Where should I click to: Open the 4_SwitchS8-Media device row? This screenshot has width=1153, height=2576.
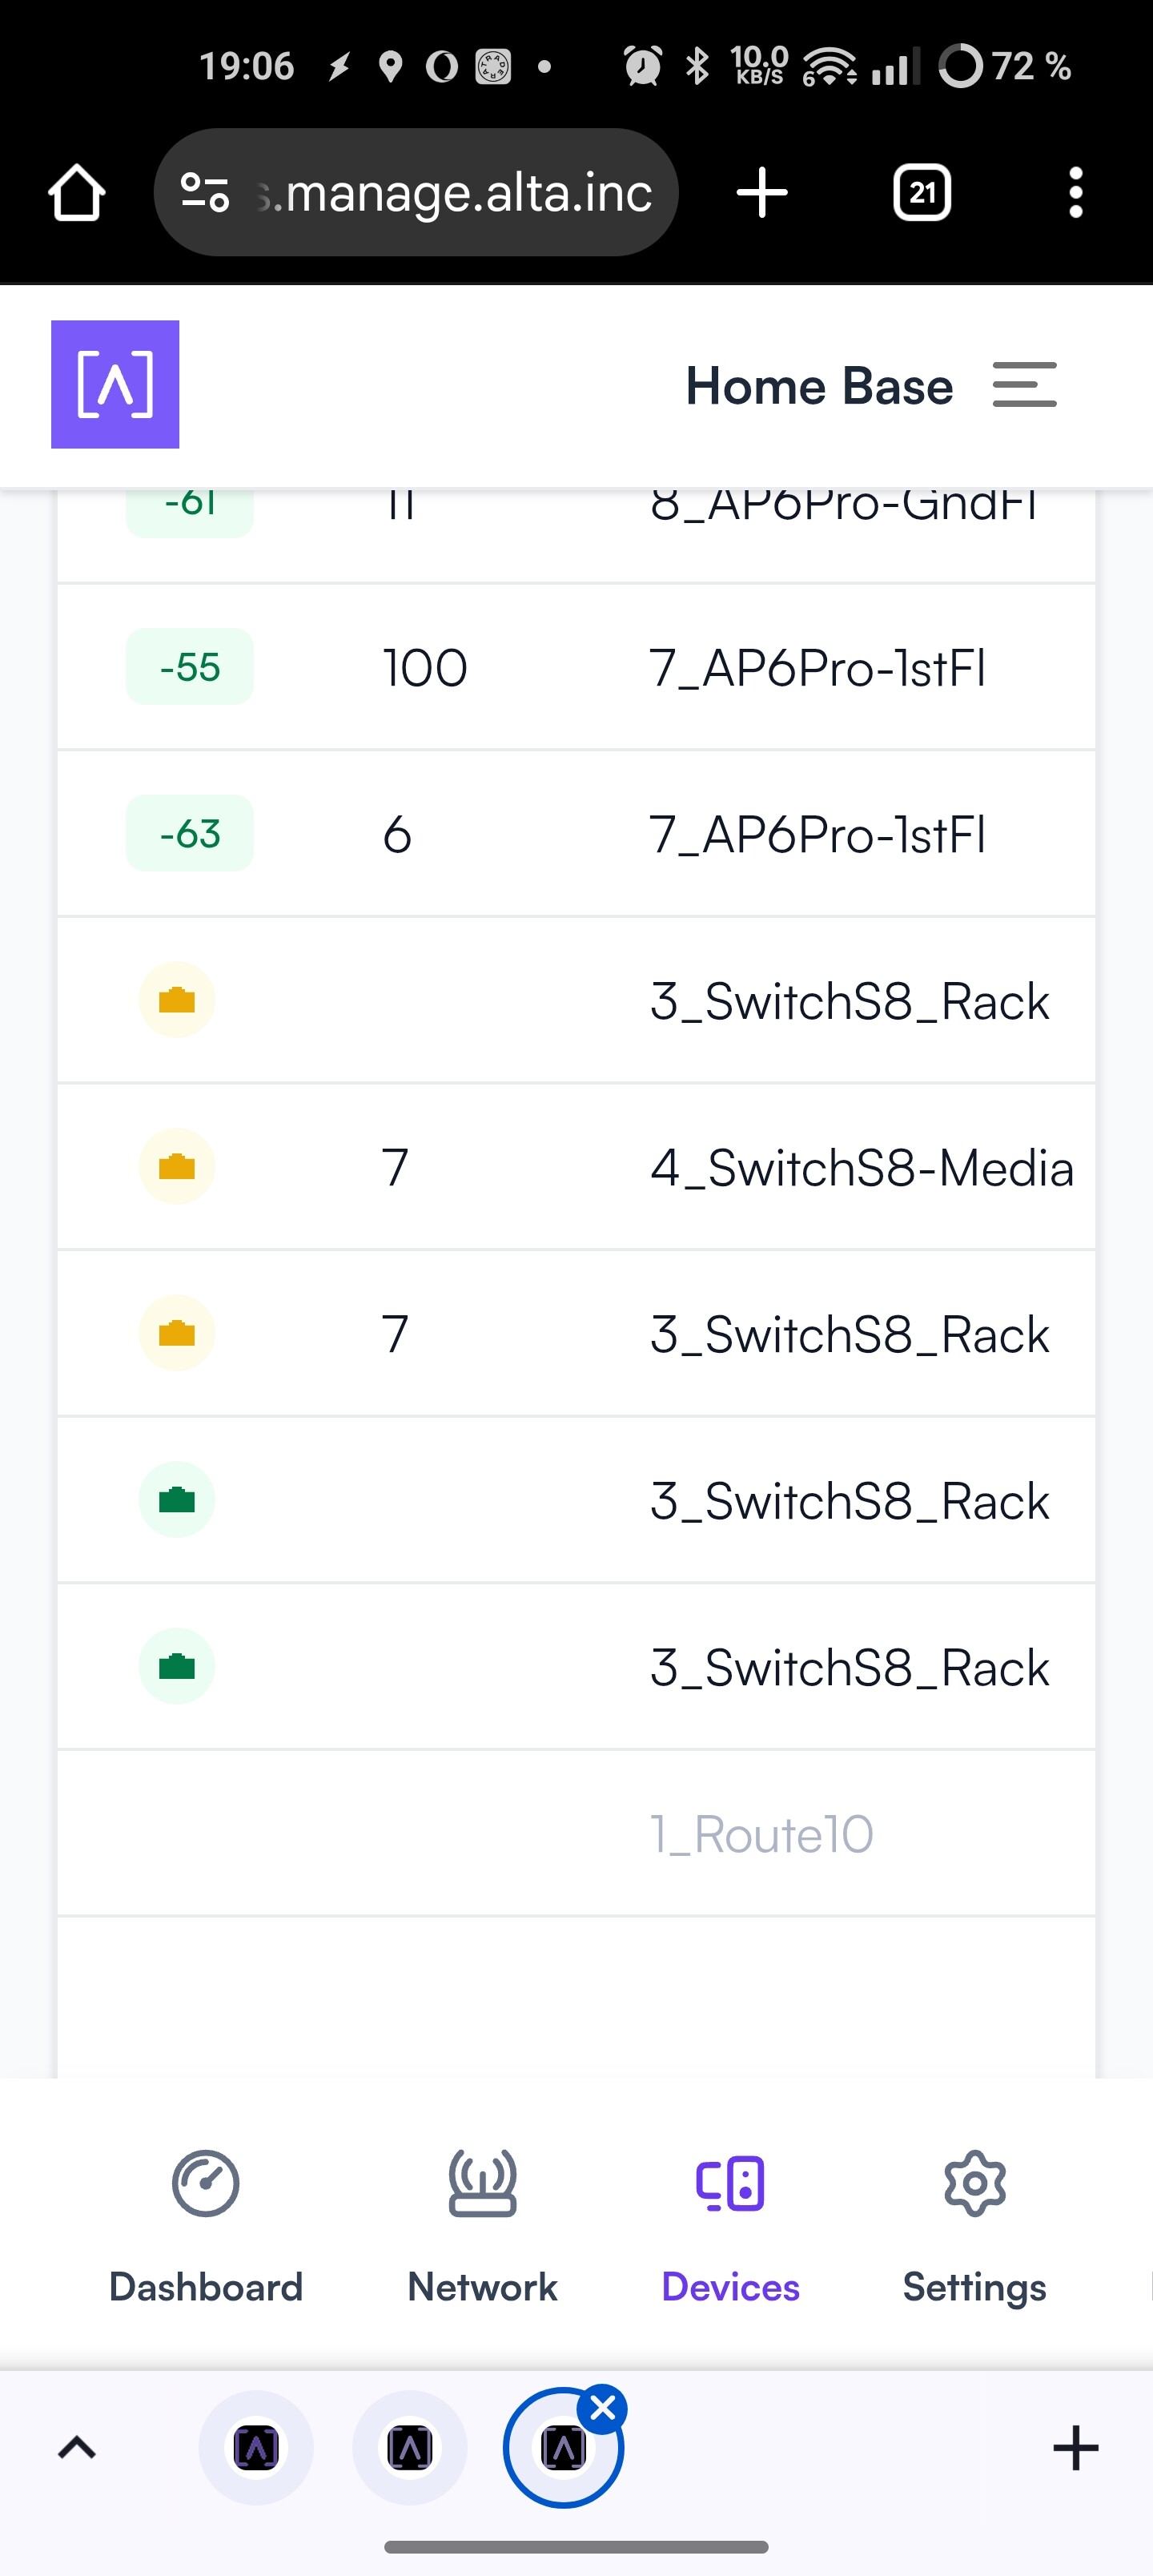point(860,1167)
